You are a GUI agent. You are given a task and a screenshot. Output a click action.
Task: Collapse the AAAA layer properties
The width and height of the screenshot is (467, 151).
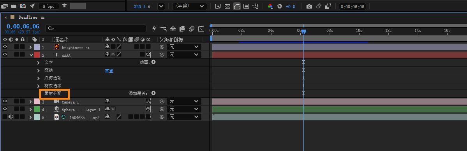coord(31,55)
